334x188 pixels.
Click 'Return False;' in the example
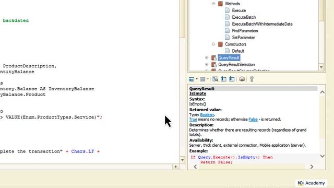pos(217,162)
